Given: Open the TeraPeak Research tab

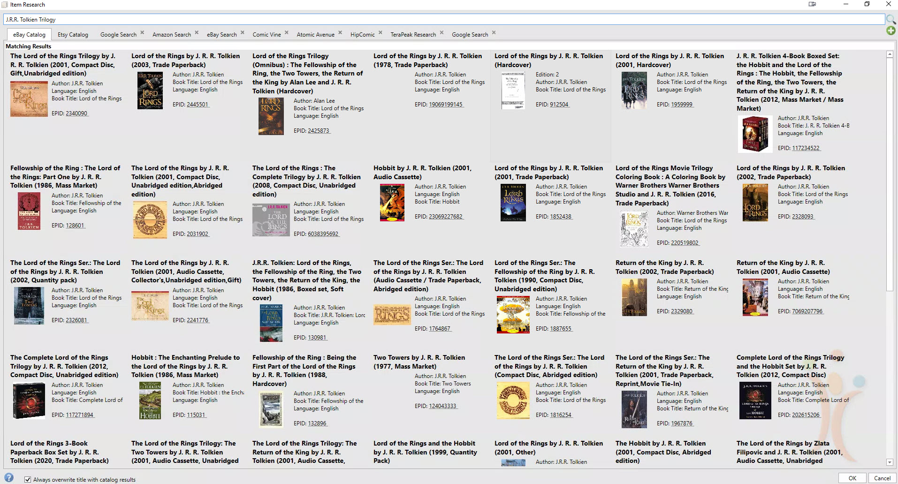Looking at the screenshot, I should [x=413, y=35].
